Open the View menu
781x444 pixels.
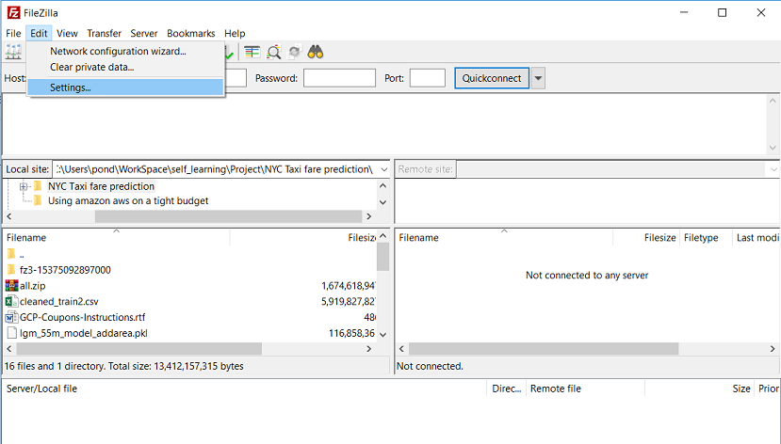pos(67,33)
